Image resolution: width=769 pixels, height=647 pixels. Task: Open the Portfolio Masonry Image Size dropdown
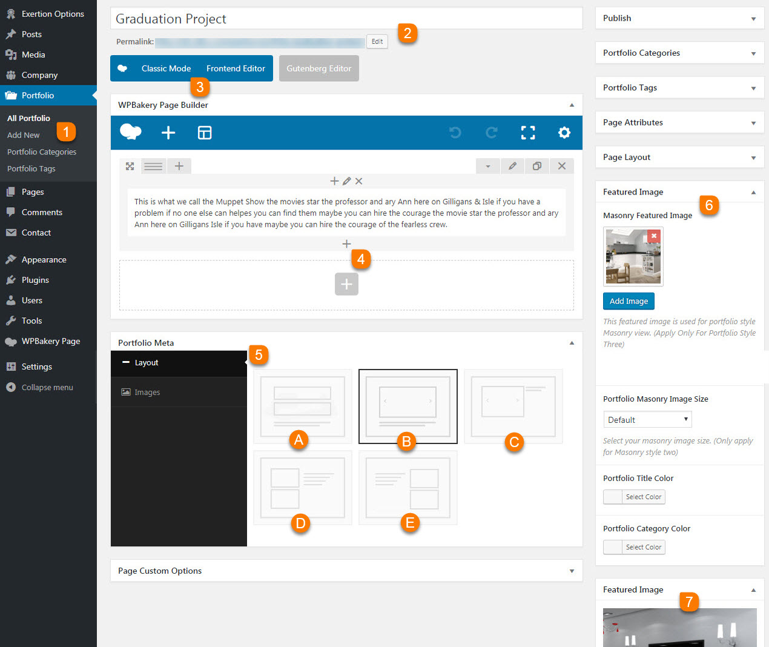(647, 420)
